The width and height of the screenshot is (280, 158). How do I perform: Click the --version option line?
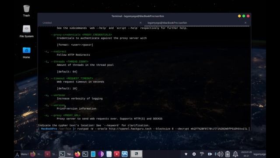55,105
